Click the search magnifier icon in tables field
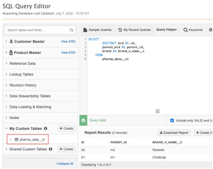 [x=71, y=30]
